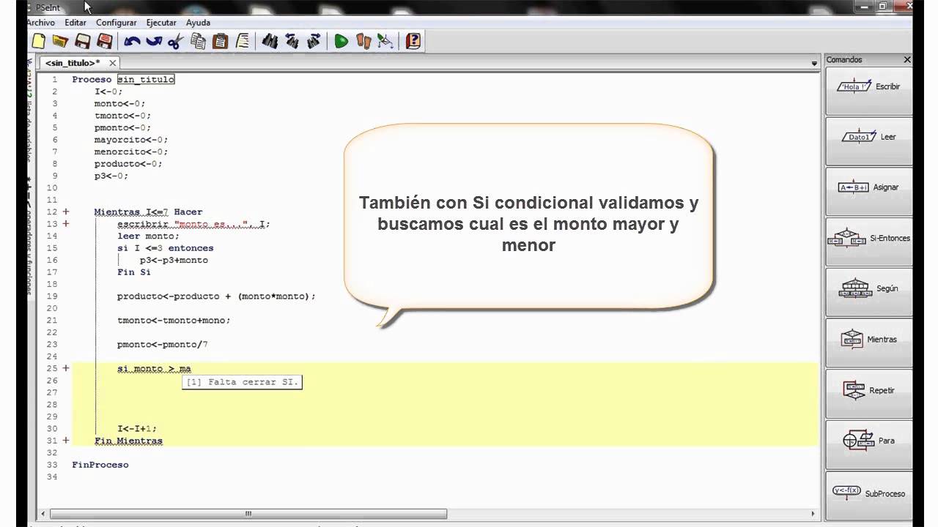
Task: Create a new file with New icon
Action: 38,41
